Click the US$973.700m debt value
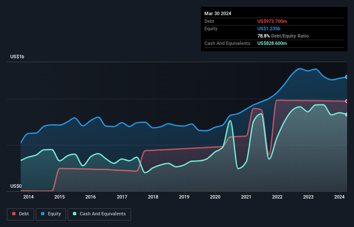Screen dimensions: 354x227 (272, 21)
